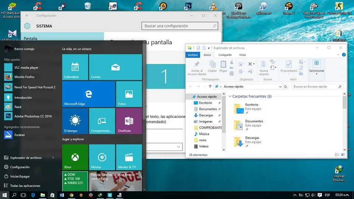The height and width of the screenshot is (199, 354).
Task: Open the stock indices DOW tile
Action: coord(75,181)
